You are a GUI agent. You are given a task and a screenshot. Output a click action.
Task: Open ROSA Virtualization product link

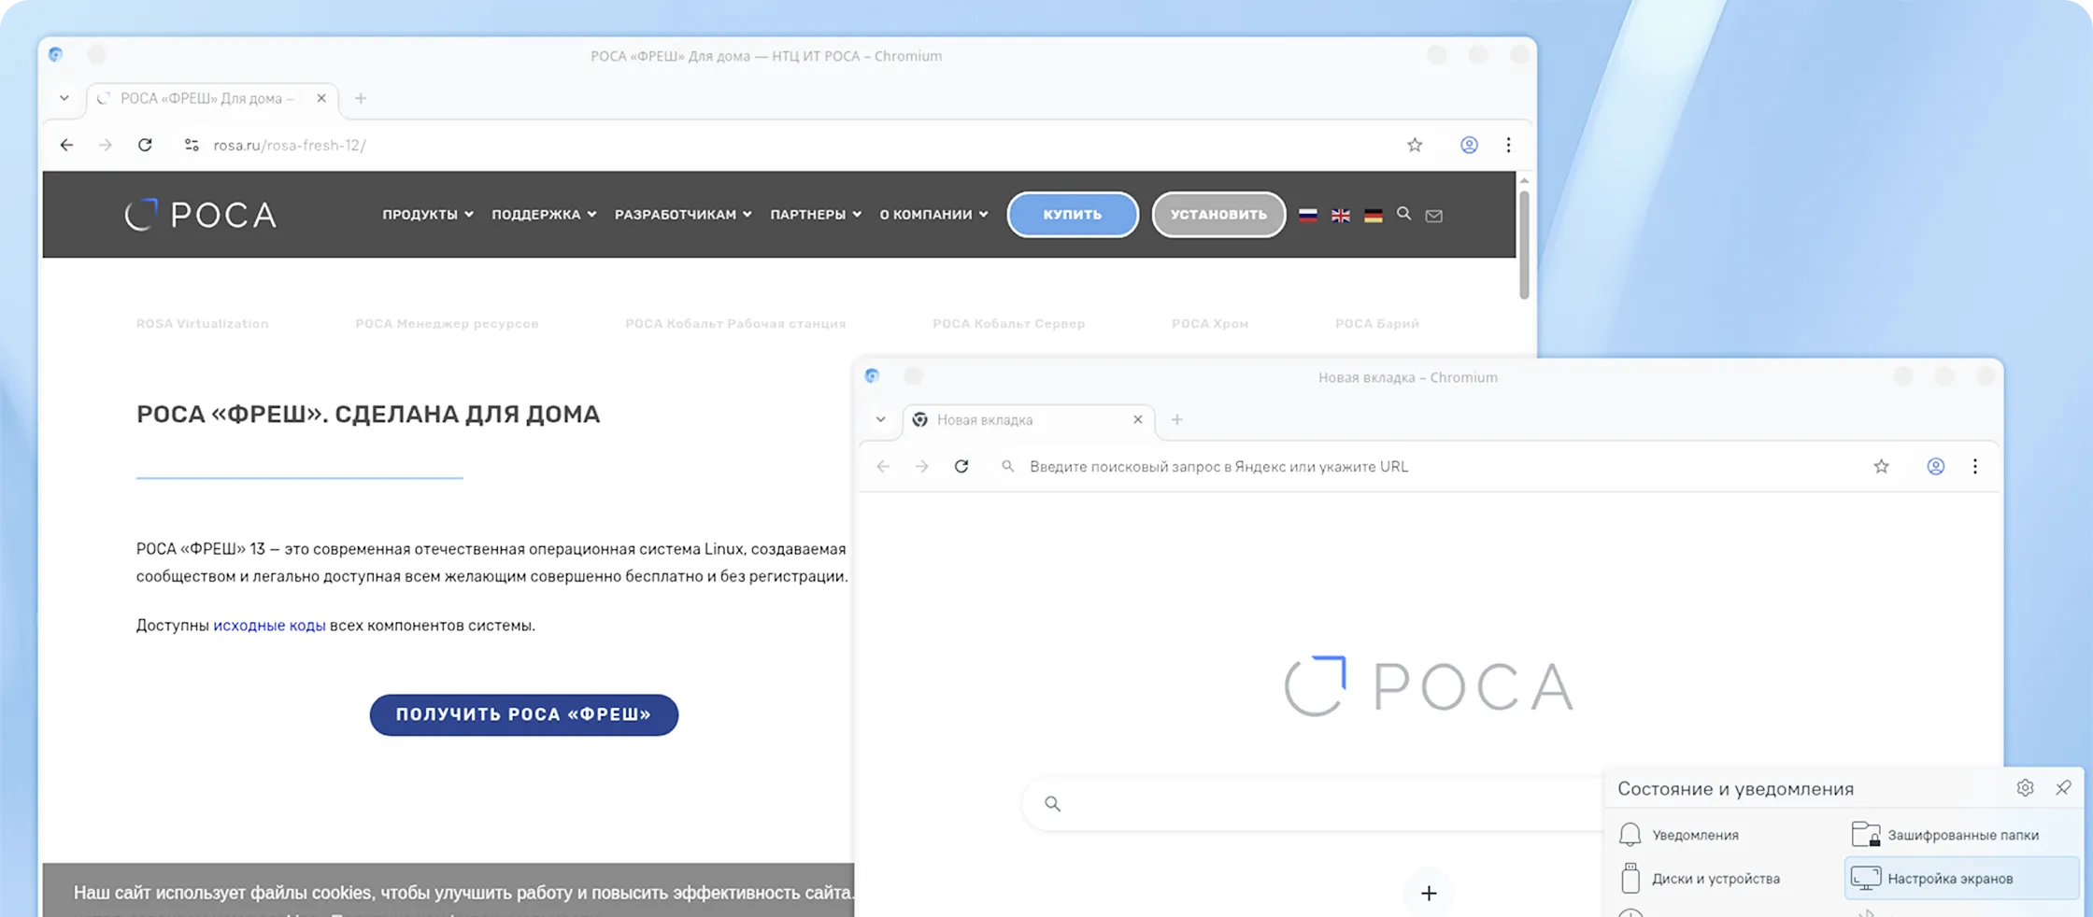pyautogui.click(x=203, y=324)
